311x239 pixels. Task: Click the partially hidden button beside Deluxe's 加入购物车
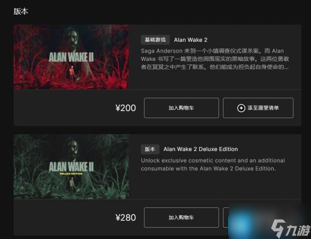pyautogui.click(x=226, y=217)
